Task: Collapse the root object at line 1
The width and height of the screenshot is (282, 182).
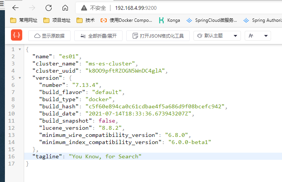Action: point(20,49)
